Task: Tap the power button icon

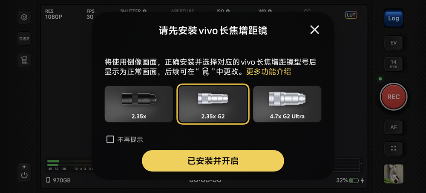Action: pos(24,173)
